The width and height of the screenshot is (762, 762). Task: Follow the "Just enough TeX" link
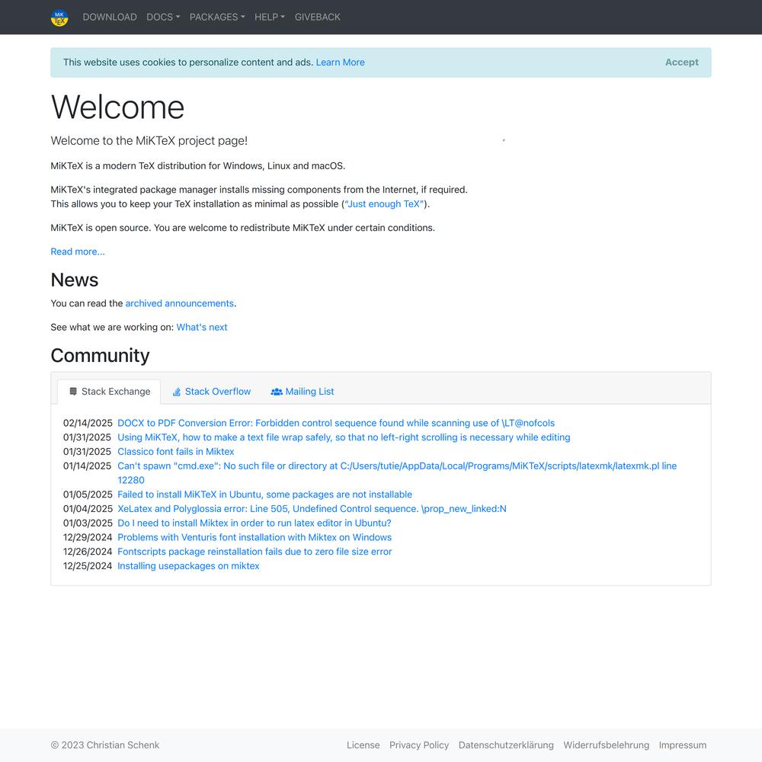coord(384,204)
